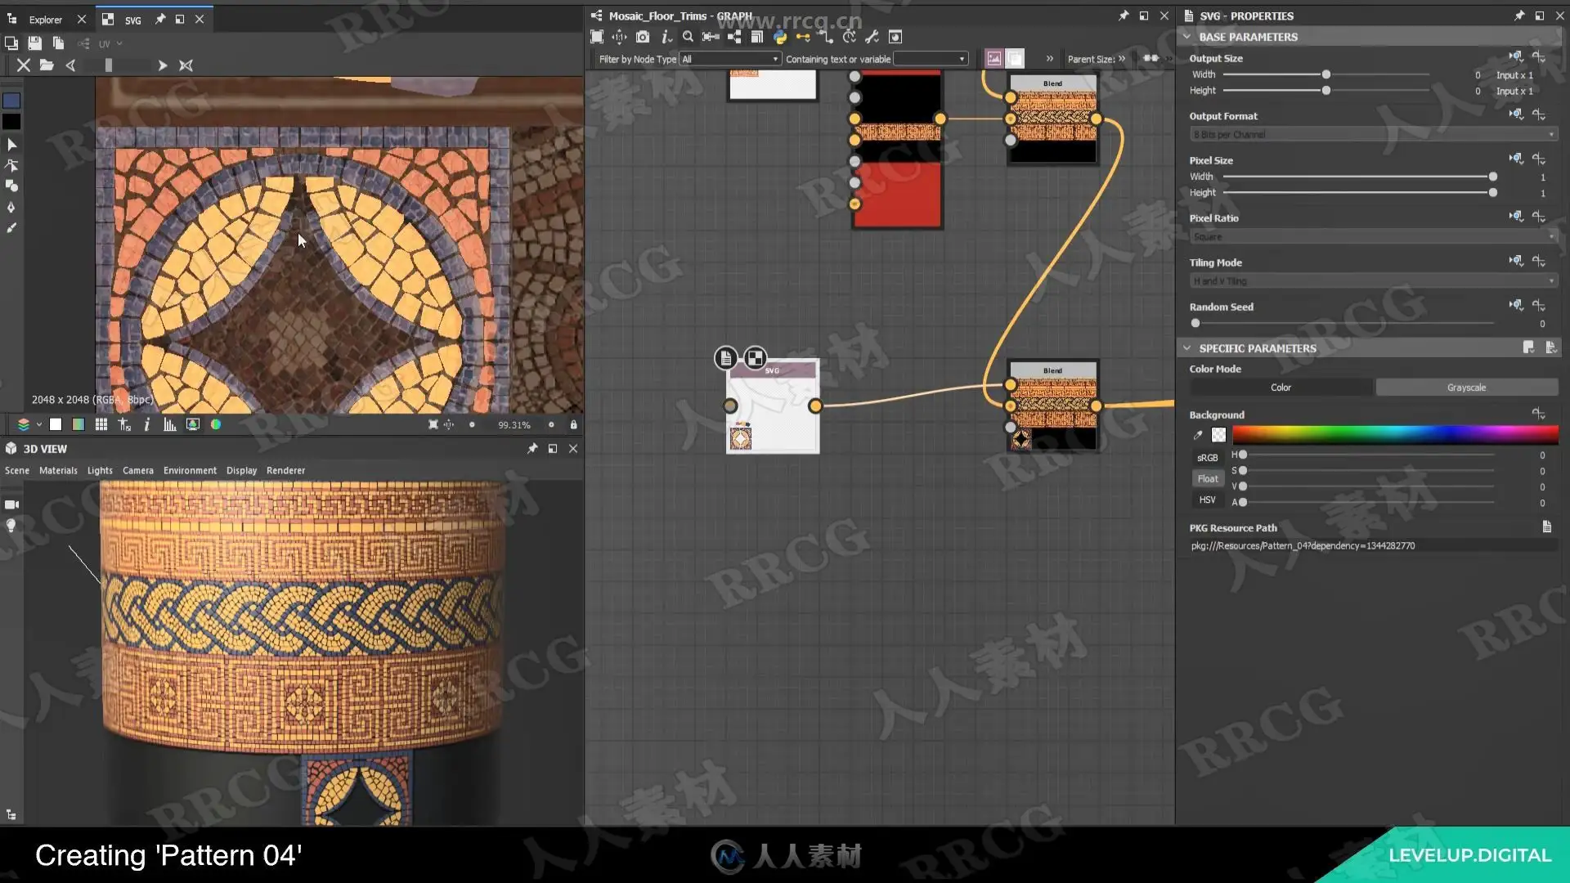The image size is (1570, 883).
Task: Open the Renderer menu in the 3D view
Action: click(285, 470)
